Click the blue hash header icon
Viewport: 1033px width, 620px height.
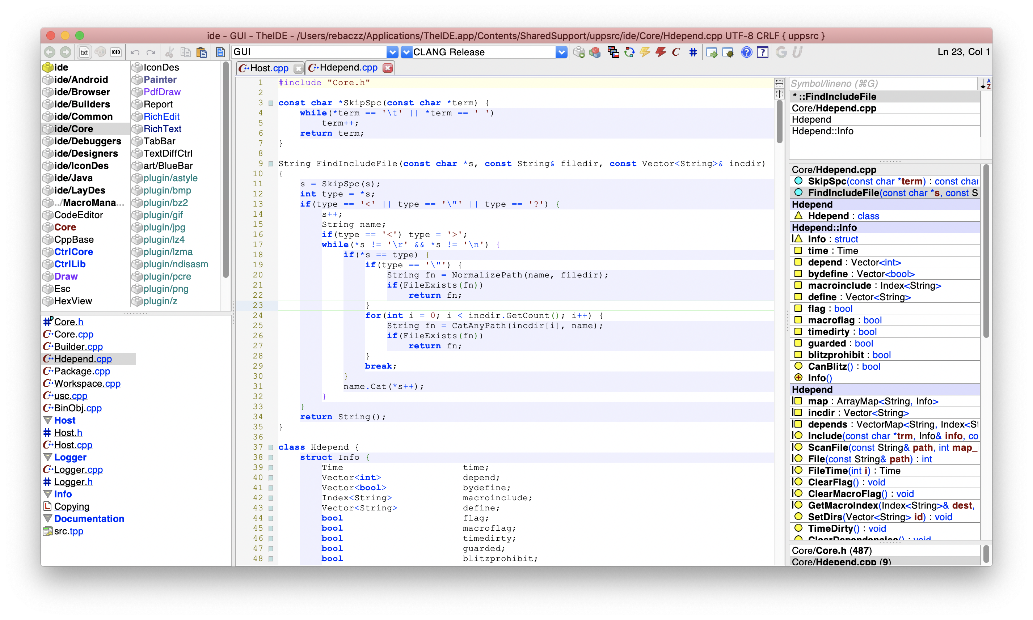[x=693, y=52]
